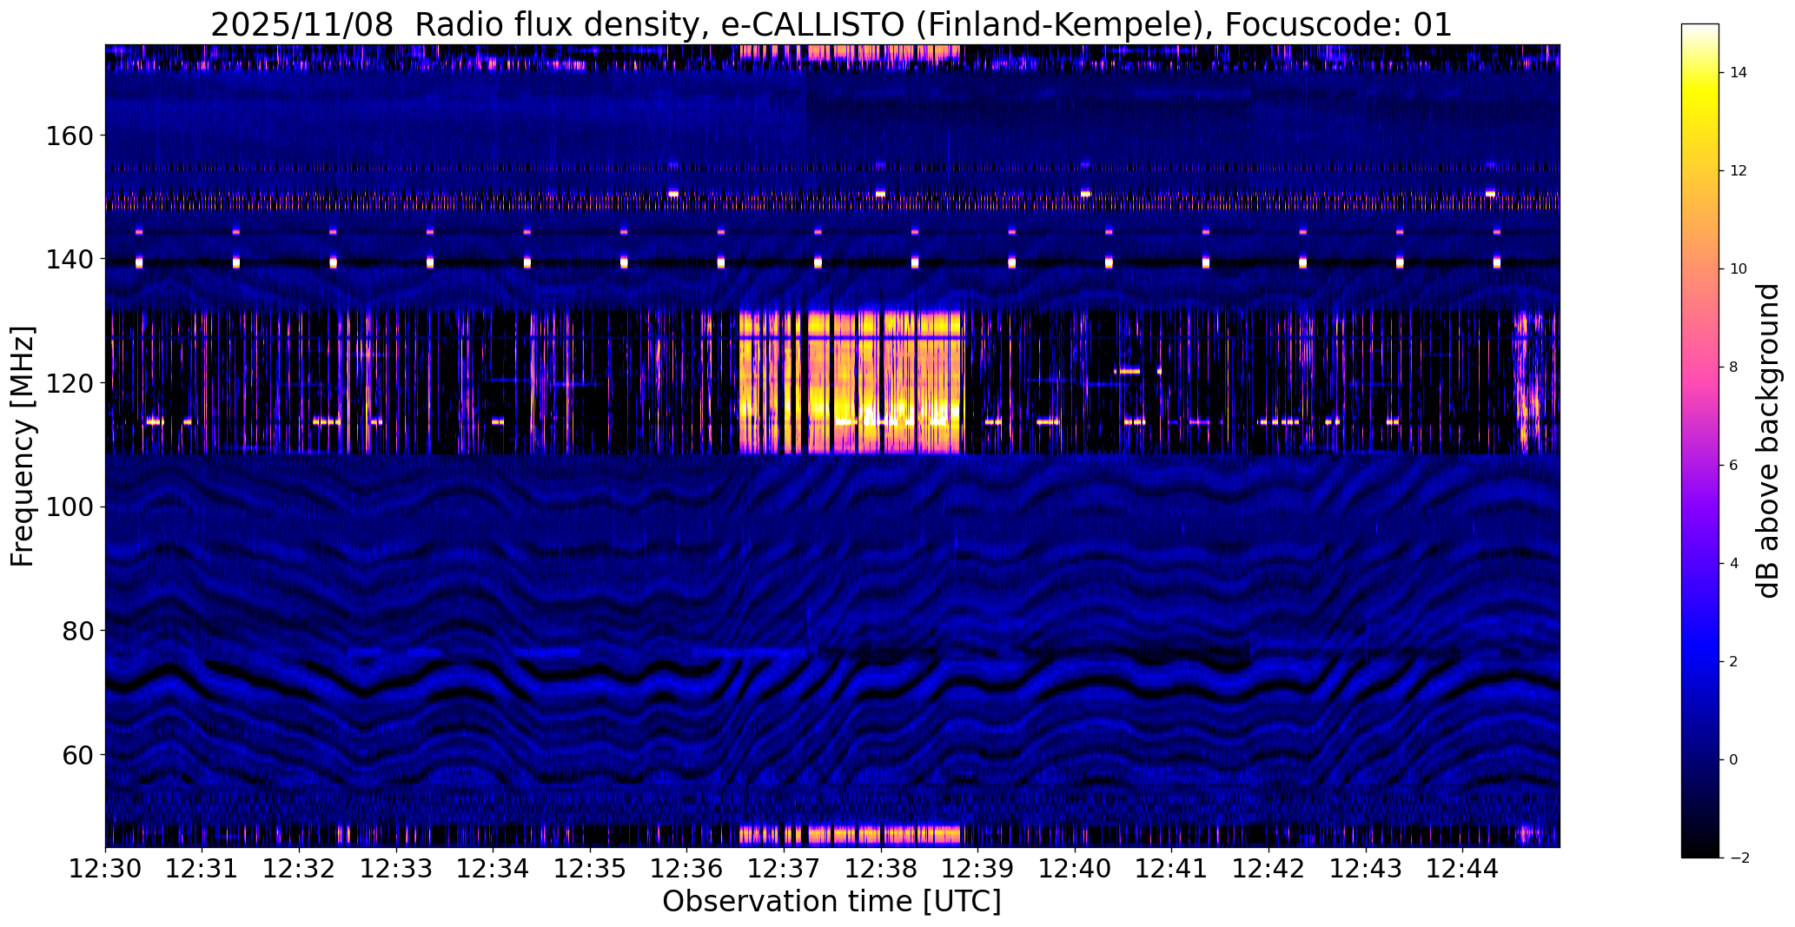Click the colorbar tick label 2

click(x=1734, y=662)
